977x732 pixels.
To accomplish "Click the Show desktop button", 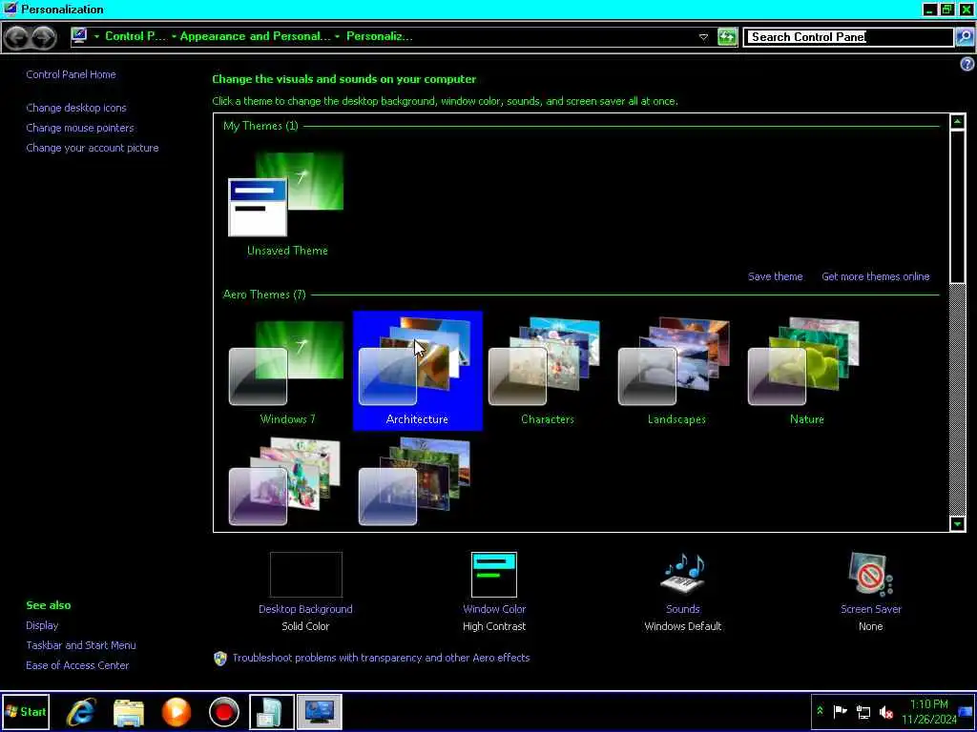I will (966, 711).
